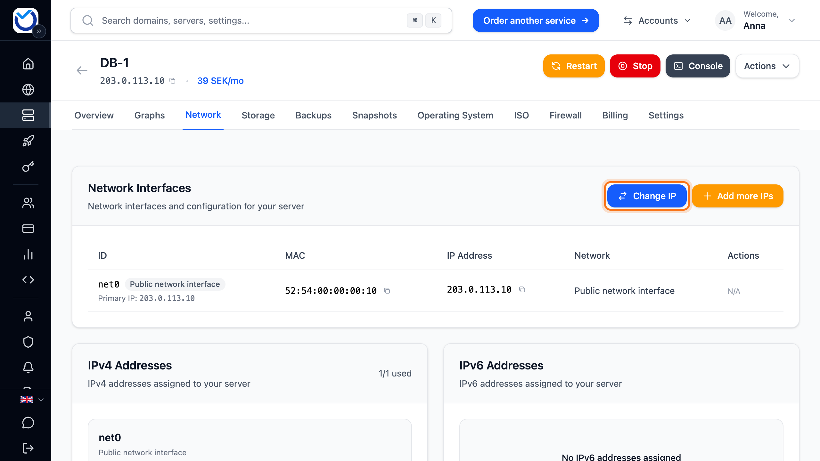Viewport: 820px width, 461px height.
Task: Open the Operating System tab
Action: 455,115
